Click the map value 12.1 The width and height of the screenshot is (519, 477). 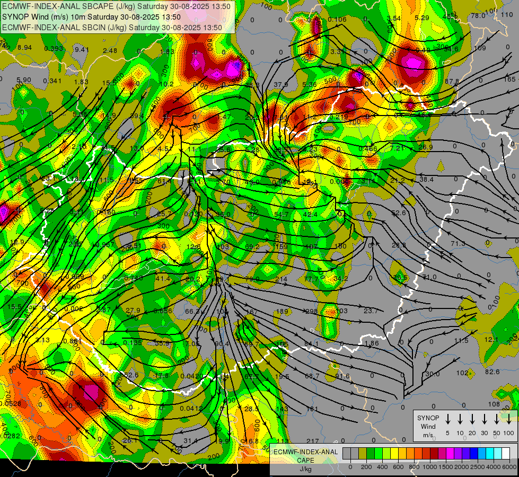pyautogui.click(x=491, y=340)
